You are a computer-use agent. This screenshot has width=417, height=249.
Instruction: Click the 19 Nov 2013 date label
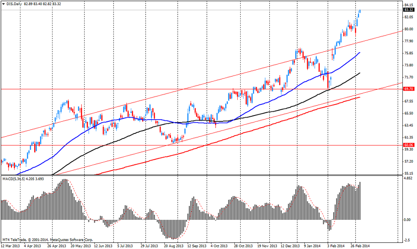tap(267, 246)
